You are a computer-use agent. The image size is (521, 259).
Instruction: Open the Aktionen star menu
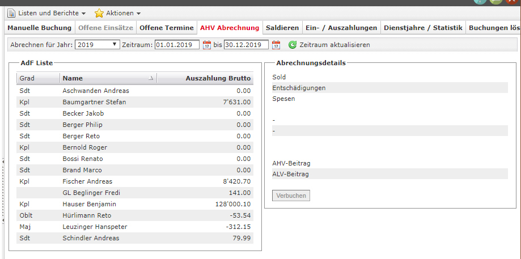point(118,13)
